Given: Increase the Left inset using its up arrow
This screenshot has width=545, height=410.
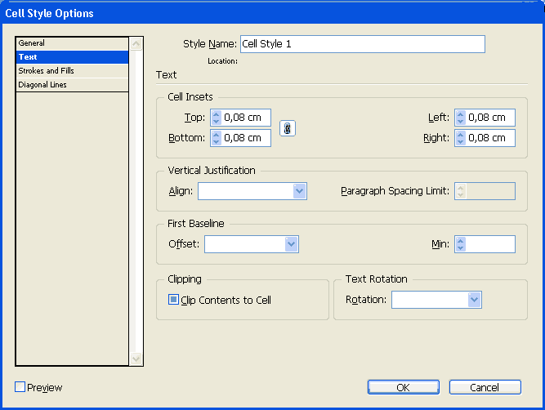Looking at the screenshot, I should pyautogui.click(x=461, y=114).
